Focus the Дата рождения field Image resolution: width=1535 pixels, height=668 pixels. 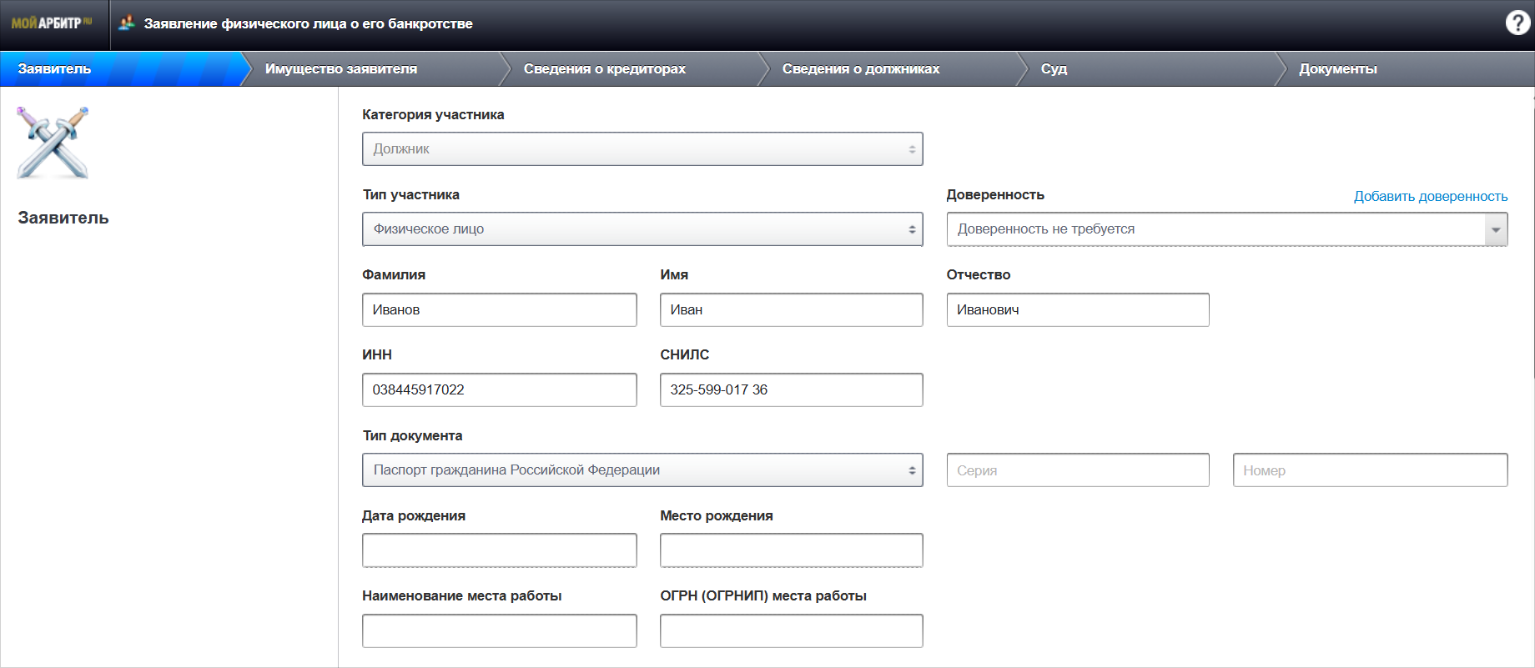click(x=499, y=550)
